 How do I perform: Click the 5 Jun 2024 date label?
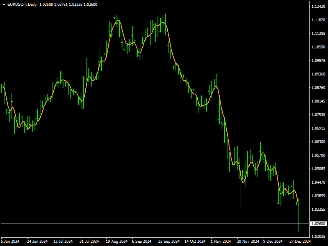pyautogui.click(x=10, y=241)
